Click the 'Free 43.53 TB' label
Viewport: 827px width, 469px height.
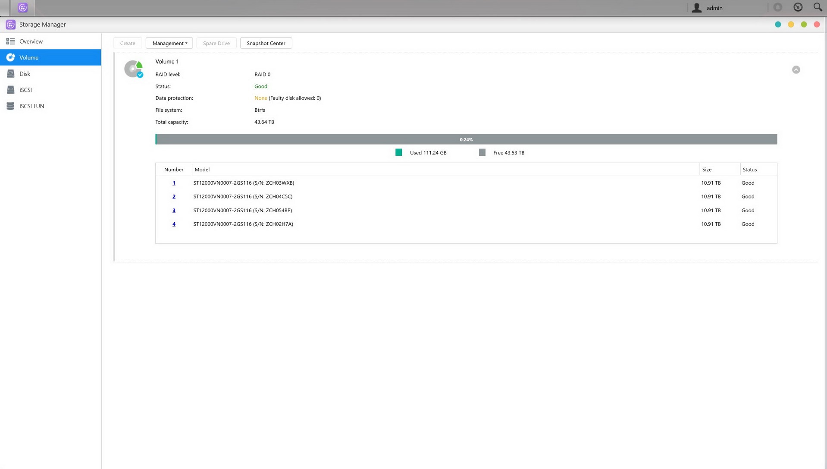[509, 153]
